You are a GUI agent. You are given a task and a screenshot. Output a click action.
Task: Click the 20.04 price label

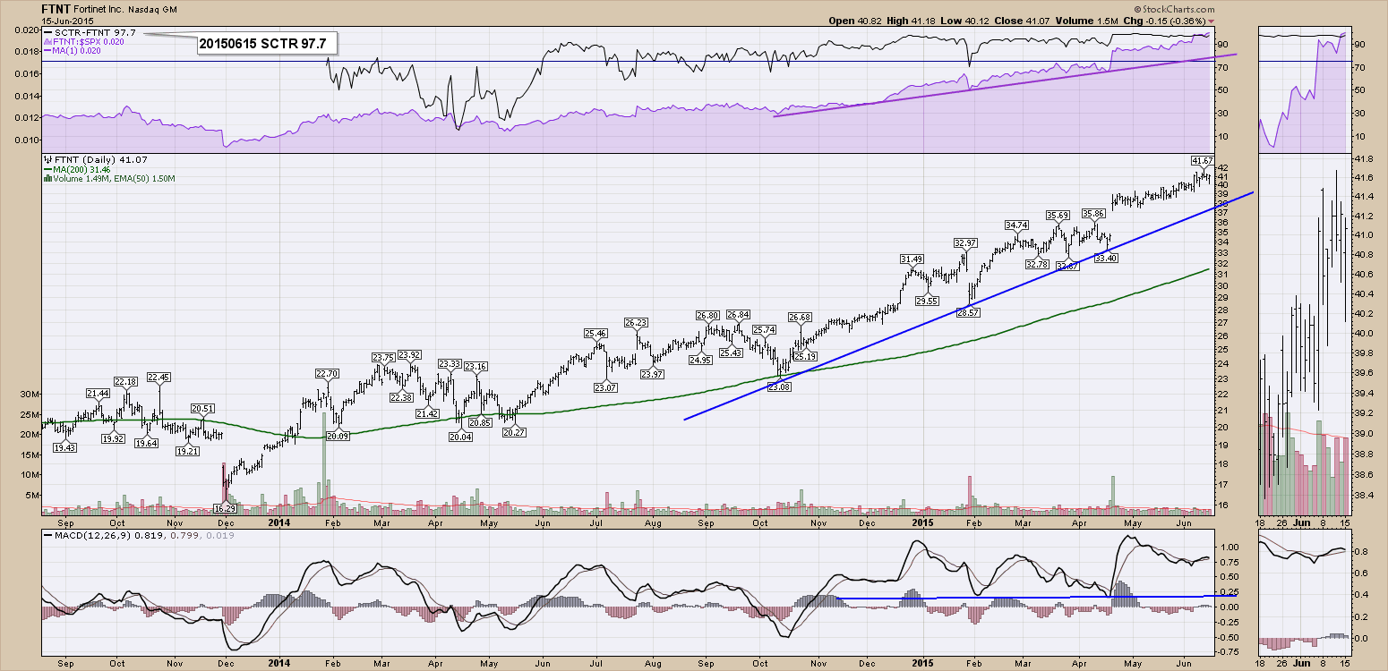(460, 437)
